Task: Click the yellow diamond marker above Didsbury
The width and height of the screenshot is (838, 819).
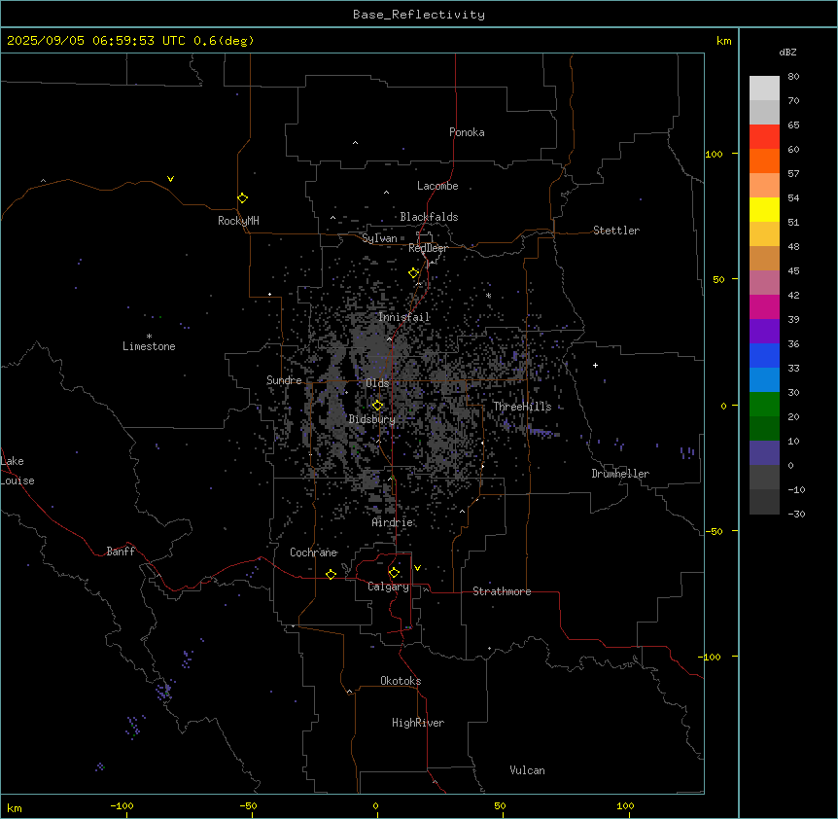Action: [378, 406]
